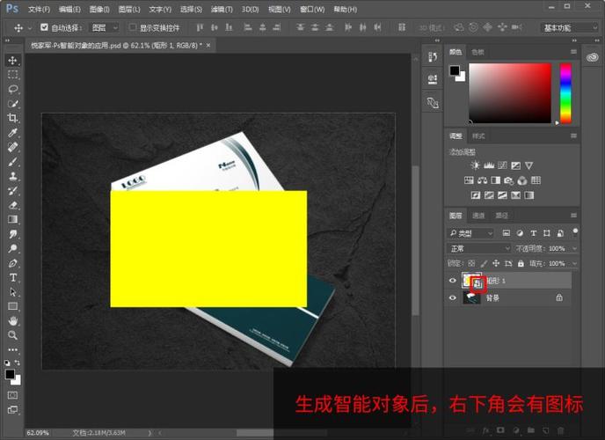
Task: Switch to the 通道 tab
Action: coord(478,216)
